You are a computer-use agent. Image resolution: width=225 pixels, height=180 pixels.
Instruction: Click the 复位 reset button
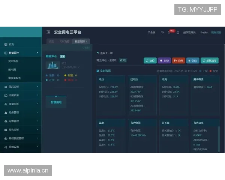150,61
